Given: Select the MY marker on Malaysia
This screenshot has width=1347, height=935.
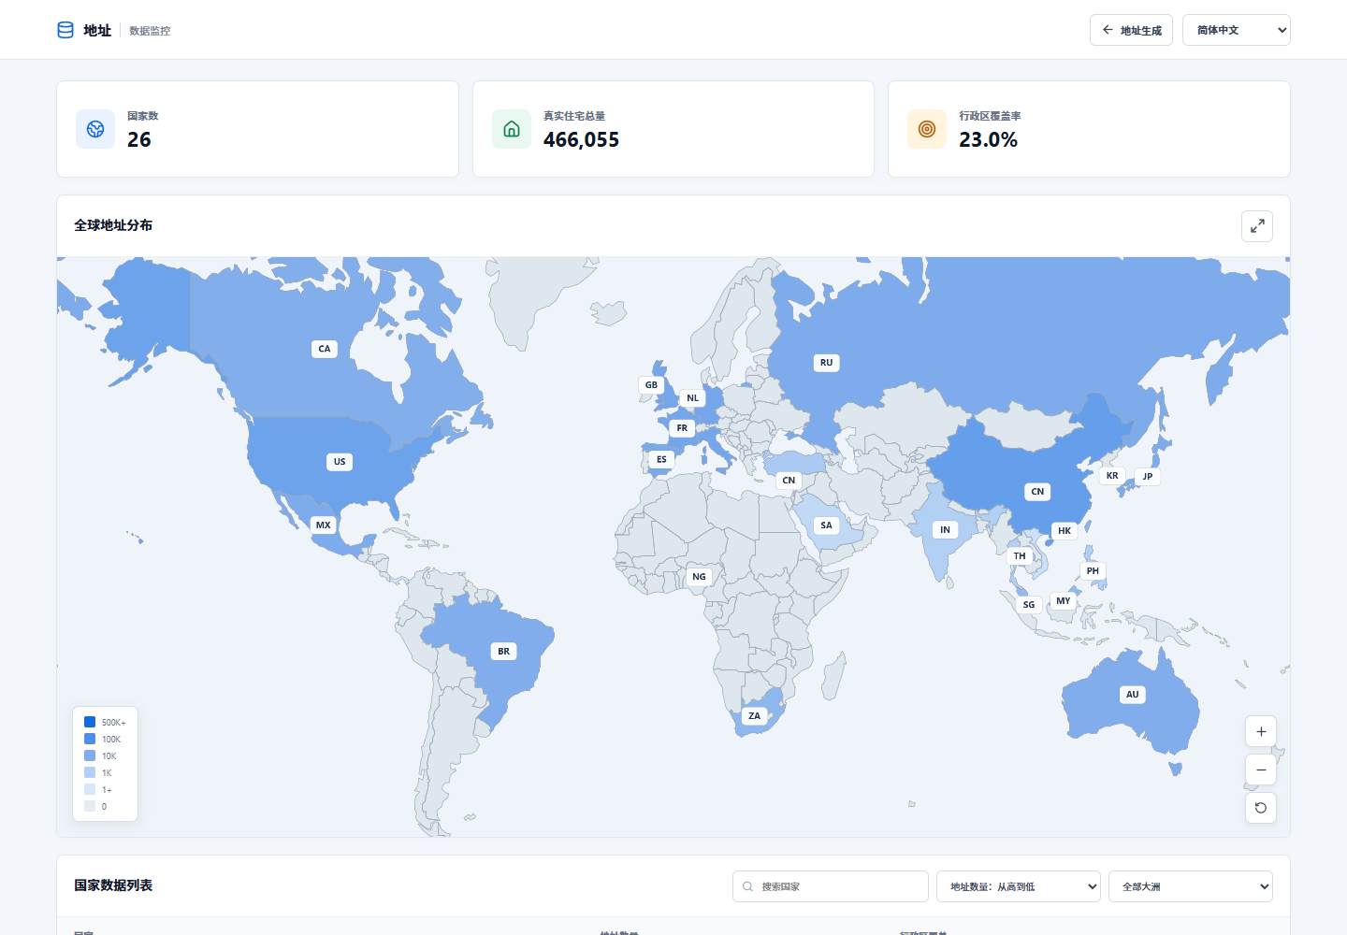Looking at the screenshot, I should pos(1064,600).
